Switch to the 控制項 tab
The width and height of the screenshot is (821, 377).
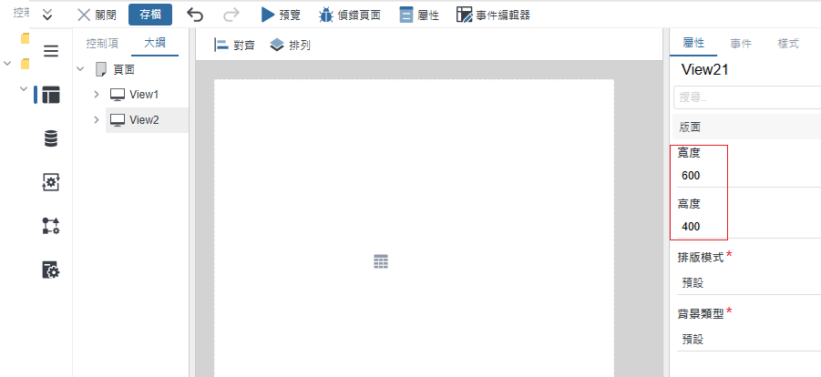click(x=102, y=44)
